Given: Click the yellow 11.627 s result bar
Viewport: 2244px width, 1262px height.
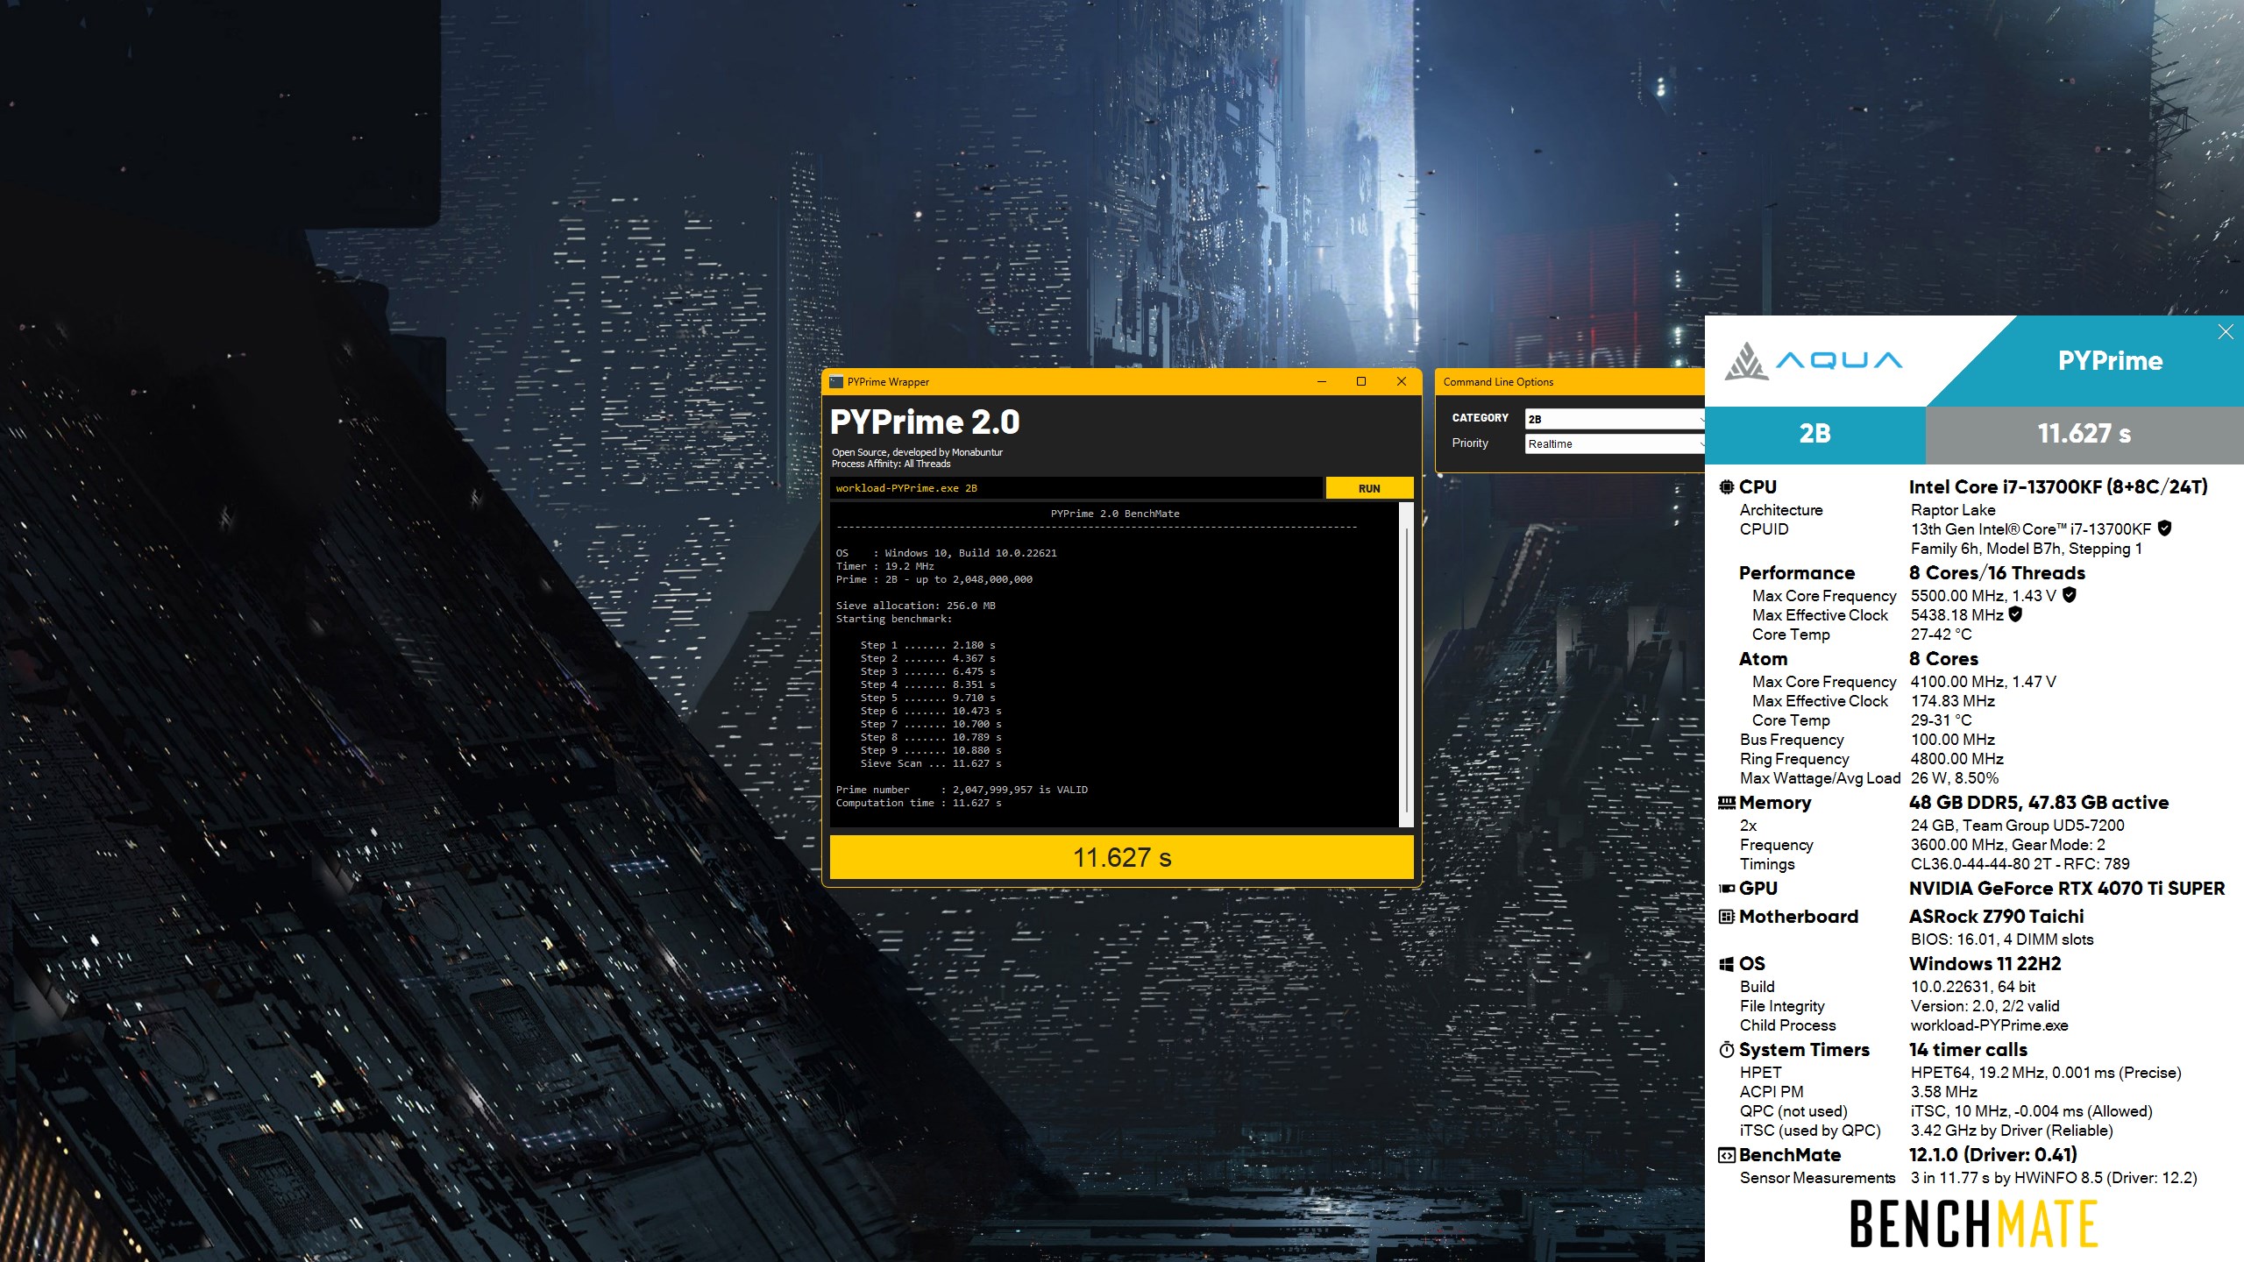Looking at the screenshot, I should [1121, 857].
